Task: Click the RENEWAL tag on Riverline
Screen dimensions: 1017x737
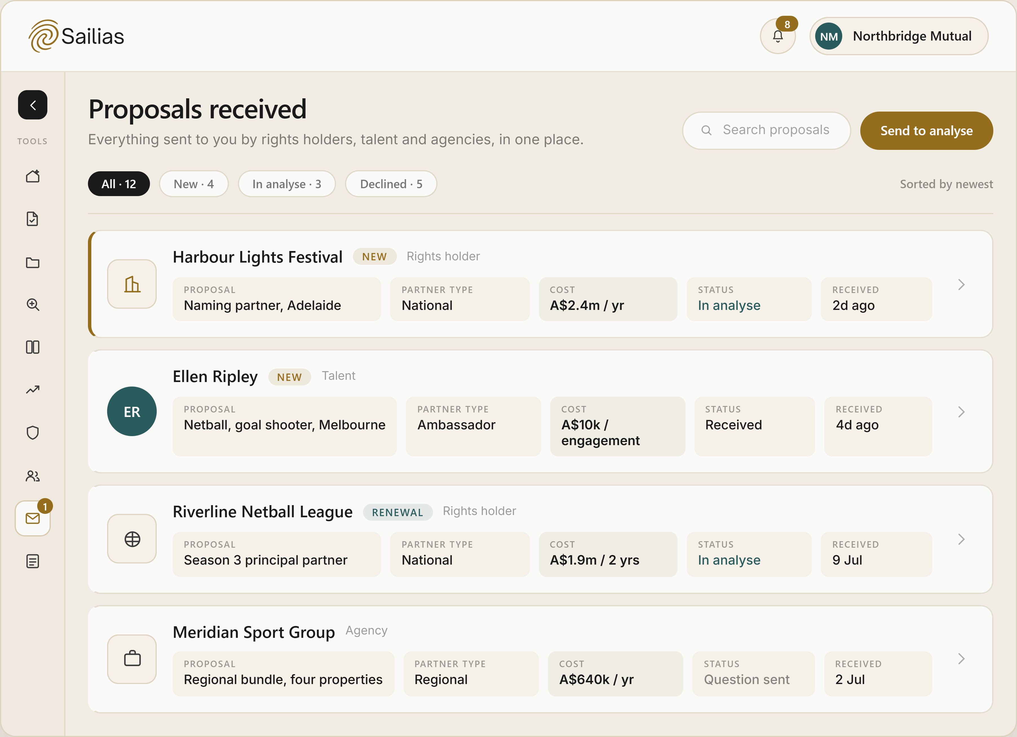Action: pyautogui.click(x=398, y=512)
